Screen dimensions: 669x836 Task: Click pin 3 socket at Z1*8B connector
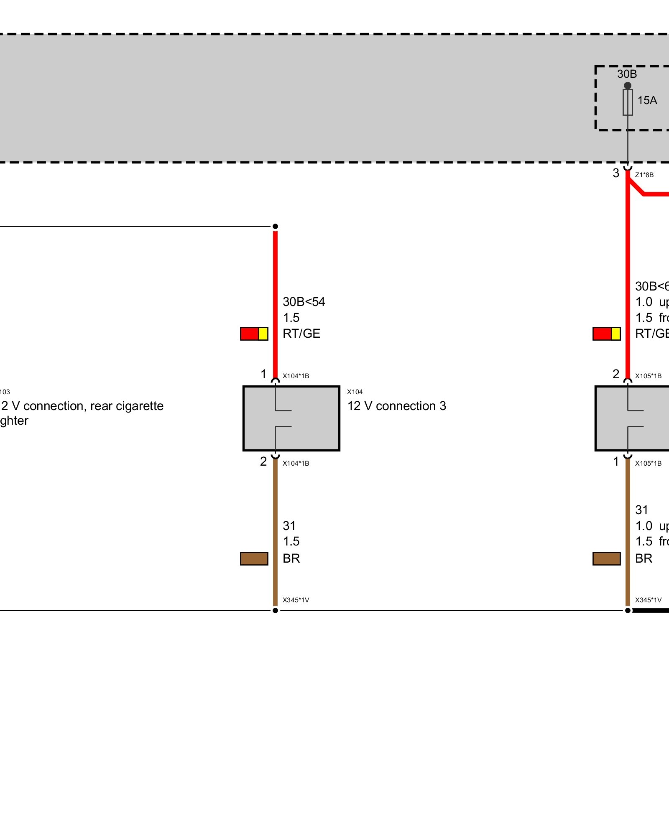628,168
